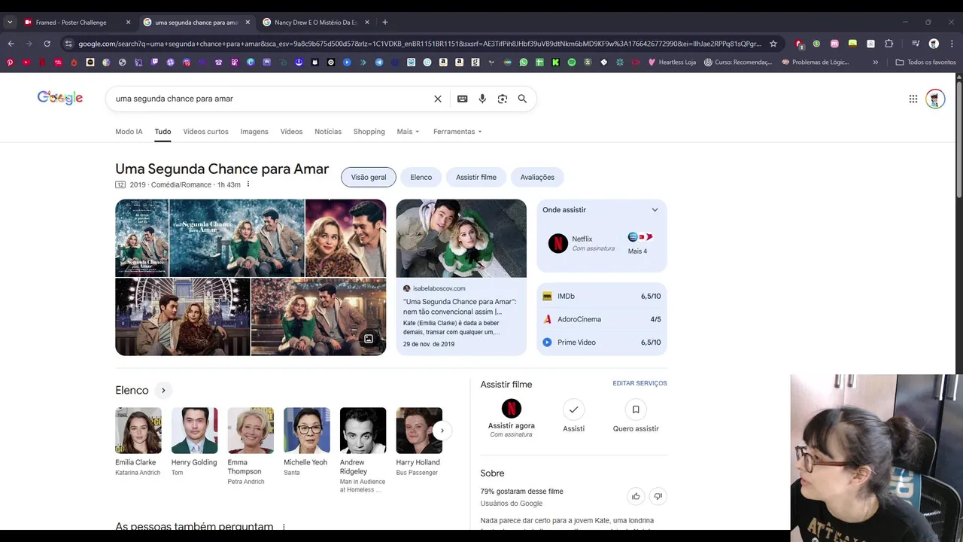Click inside the Google search input field

click(x=271, y=99)
